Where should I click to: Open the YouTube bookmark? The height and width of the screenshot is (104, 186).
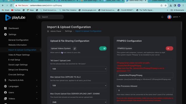coord(16,10)
